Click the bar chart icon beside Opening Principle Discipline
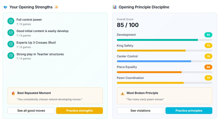220x123 pixels. coord(114,7)
